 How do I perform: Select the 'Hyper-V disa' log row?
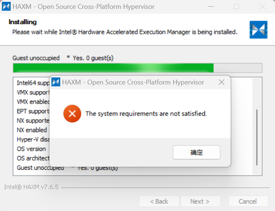(33, 139)
